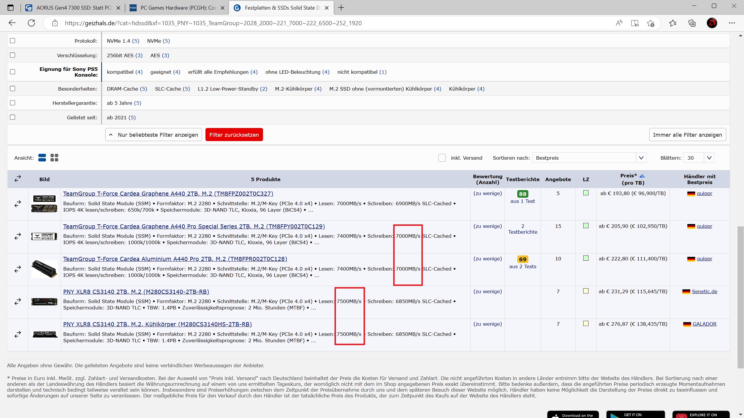
Task: Open the Blättern page size dropdown
Action: coord(699,158)
